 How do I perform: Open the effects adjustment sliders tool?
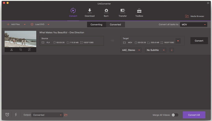[x=29, y=49]
